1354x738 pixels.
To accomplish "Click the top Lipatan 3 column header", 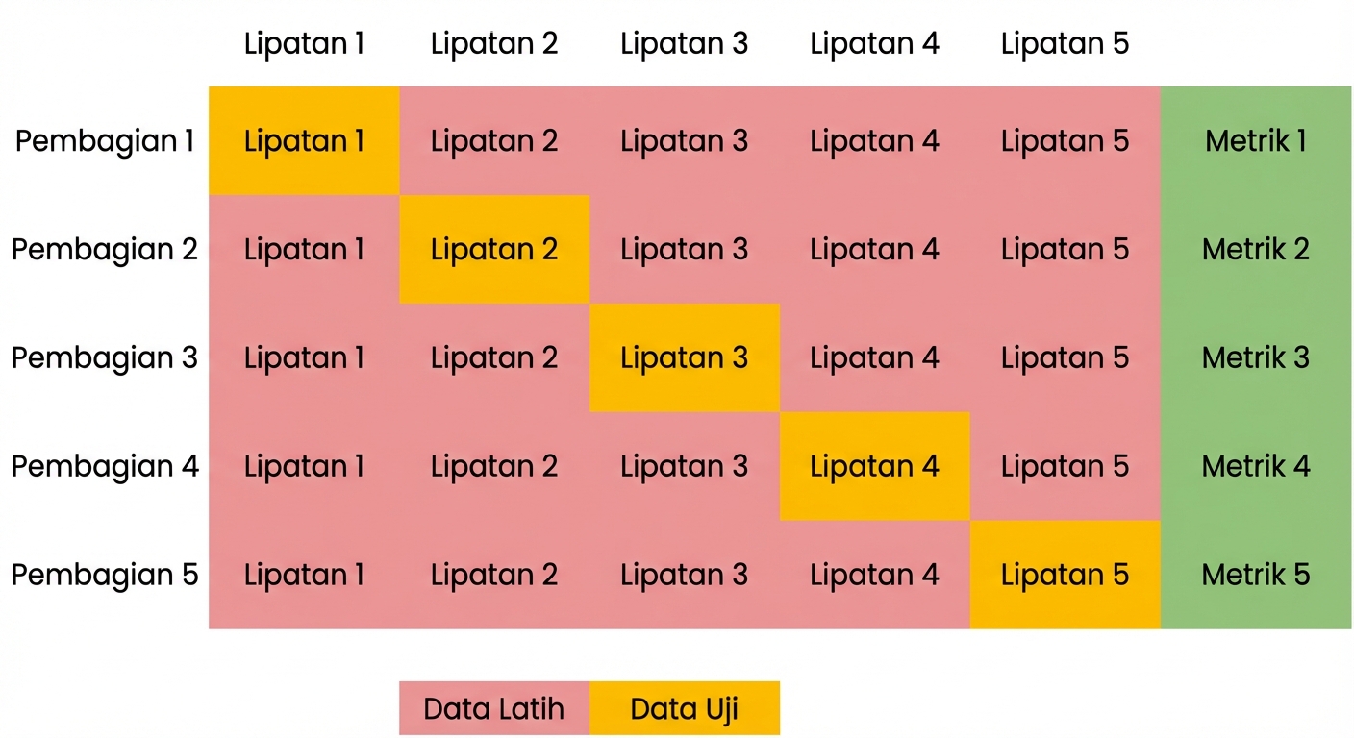I will tap(684, 43).
